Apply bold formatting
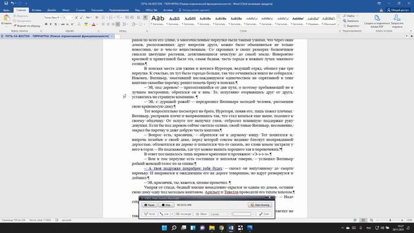This screenshot has width=414, height=233. click(46, 25)
